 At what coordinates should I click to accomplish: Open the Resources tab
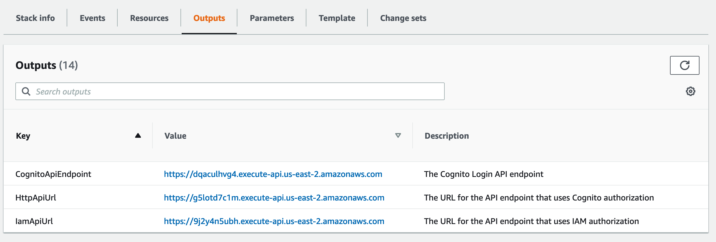[x=149, y=18]
